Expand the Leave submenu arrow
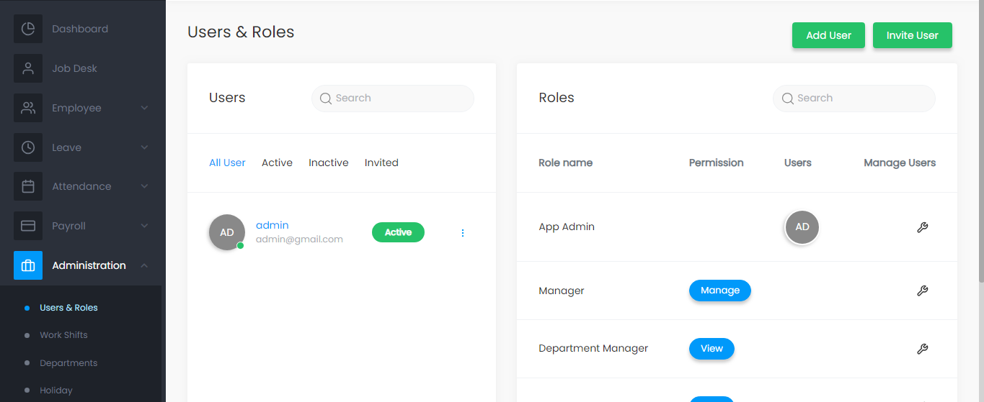The width and height of the screenshot is (984, 402). (144, 147)
